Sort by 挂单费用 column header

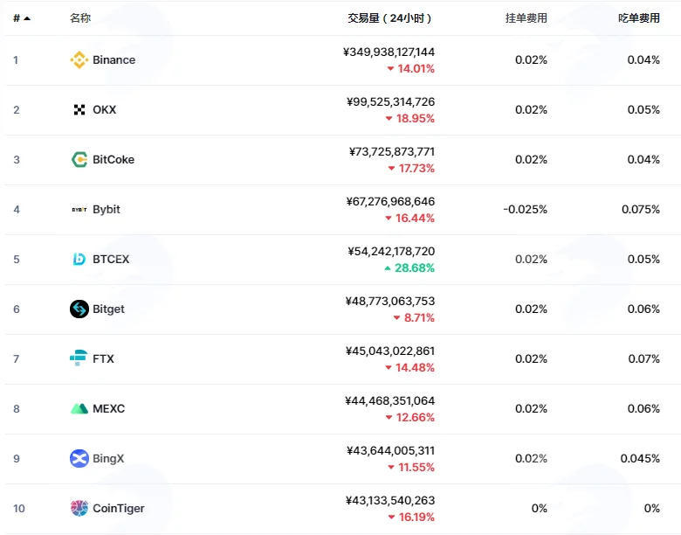(526, 18)
